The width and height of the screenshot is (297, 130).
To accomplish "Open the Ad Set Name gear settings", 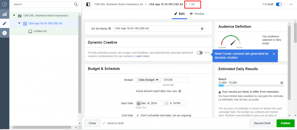I will click(x=202, y=29).
